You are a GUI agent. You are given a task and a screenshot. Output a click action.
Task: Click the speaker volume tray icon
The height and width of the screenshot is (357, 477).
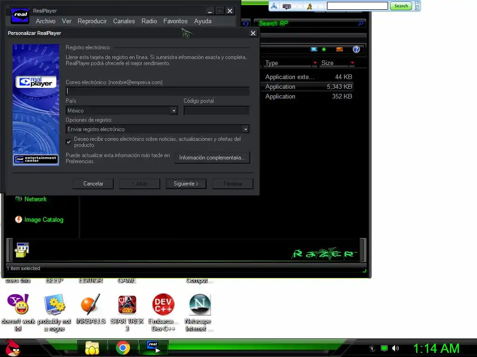coord(395,348)
